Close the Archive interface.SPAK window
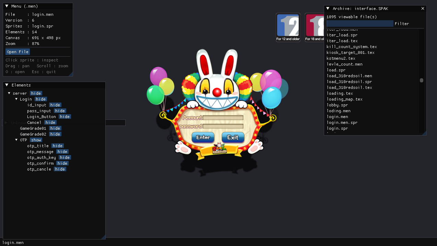Viewport: 437px width, 246px height. (x=423, y=9)
